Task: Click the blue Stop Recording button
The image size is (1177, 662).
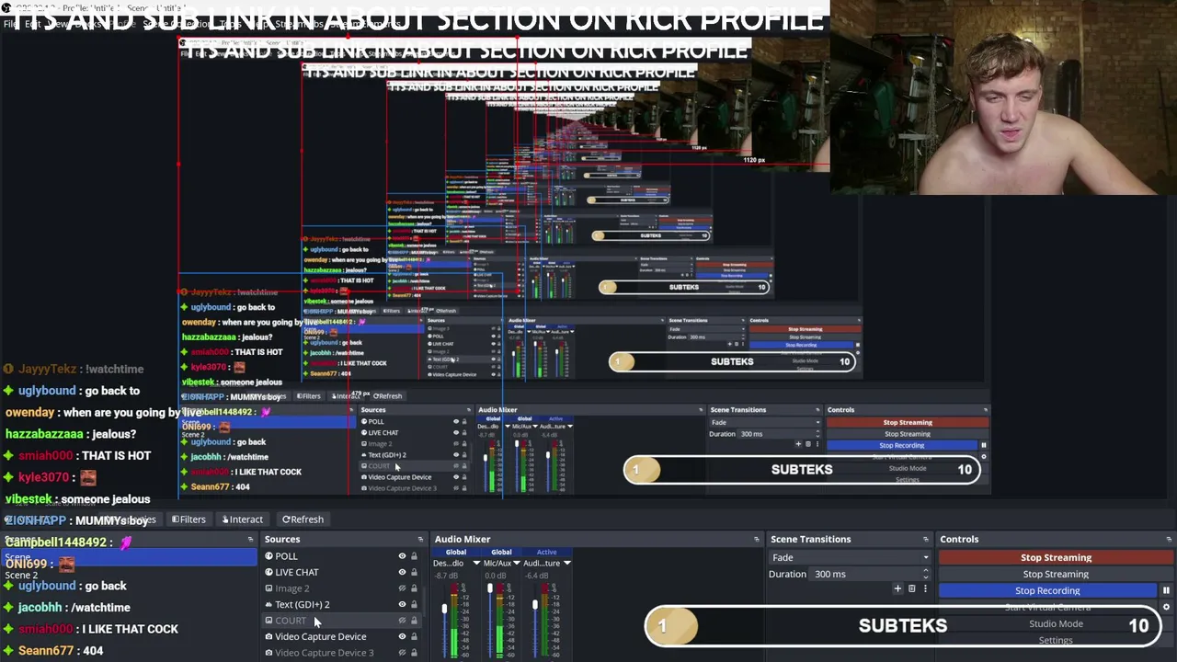Action: 1047,591
